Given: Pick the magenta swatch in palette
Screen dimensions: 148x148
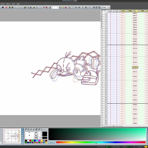Looking at the screenshot, I should click(39, 141).
